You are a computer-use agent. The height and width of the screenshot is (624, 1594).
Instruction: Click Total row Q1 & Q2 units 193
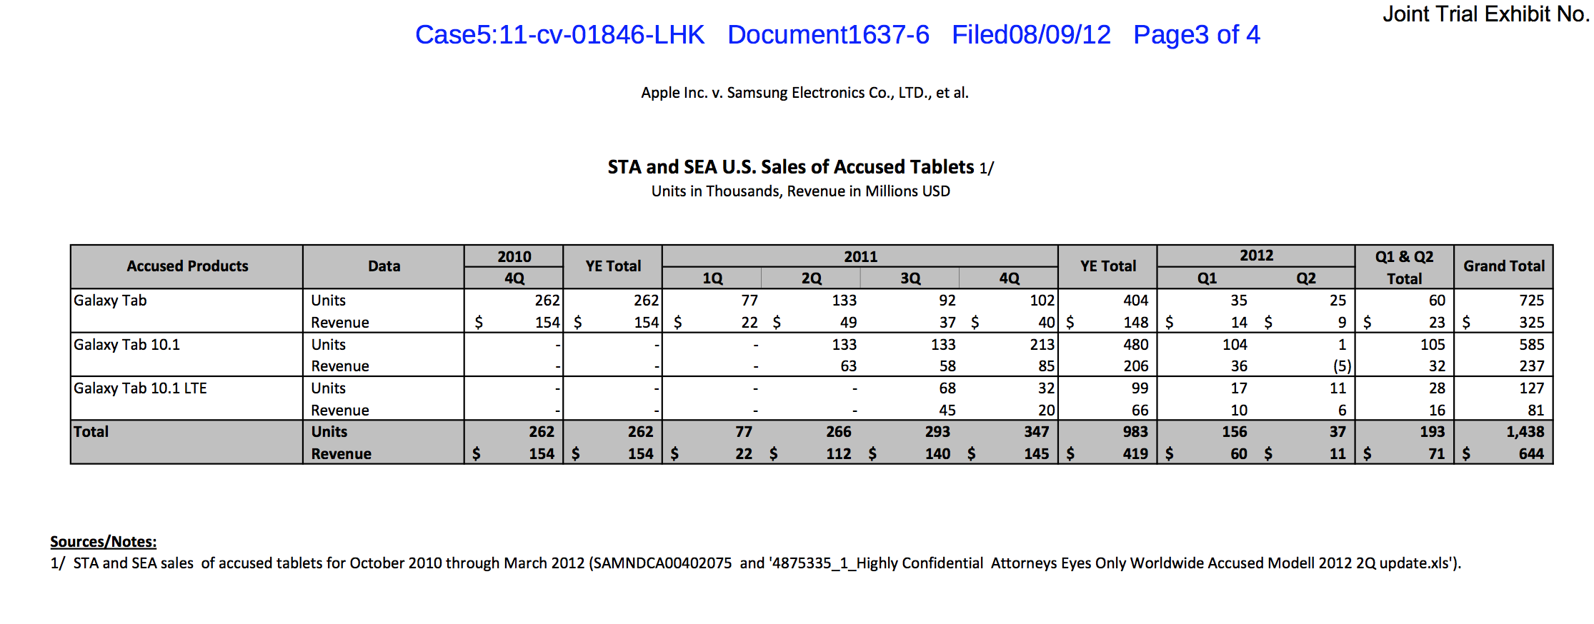pos(1432,432)
